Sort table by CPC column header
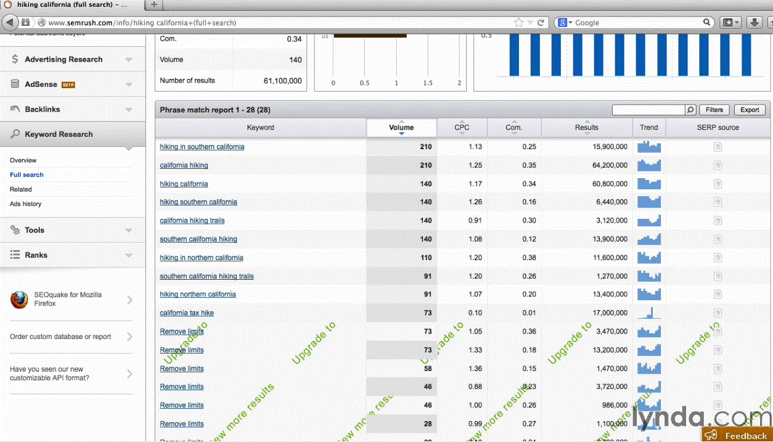 [462, 128]
